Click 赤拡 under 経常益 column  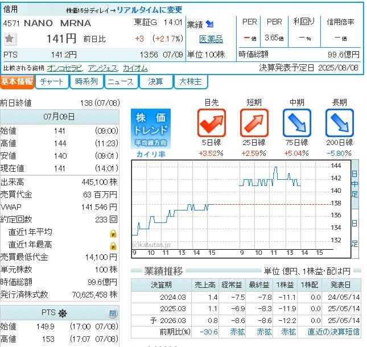(237, 332)
